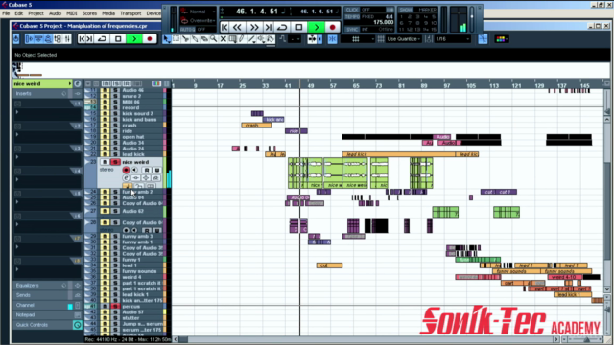Click the Show Inspector button

30,38
